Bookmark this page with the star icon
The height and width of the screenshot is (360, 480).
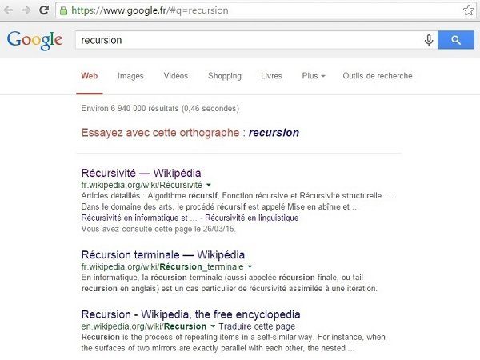(x=468, y=10)
